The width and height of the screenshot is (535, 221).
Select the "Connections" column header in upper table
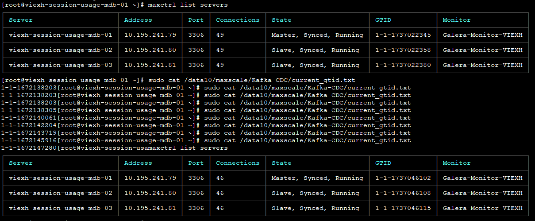[x=238, y=20]
